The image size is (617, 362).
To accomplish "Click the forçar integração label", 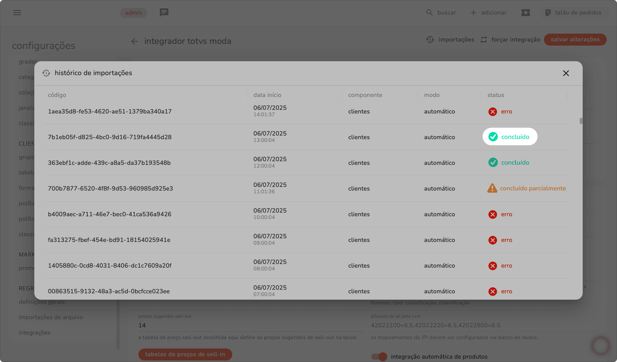I will [x=516, y=39].
